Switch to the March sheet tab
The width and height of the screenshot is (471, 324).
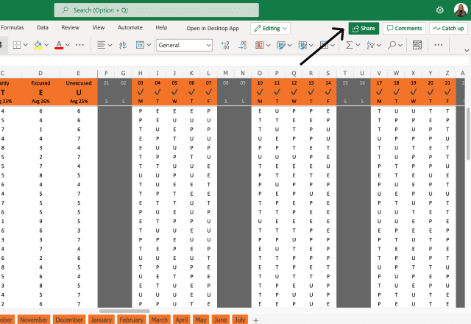[x=160, y=320]
